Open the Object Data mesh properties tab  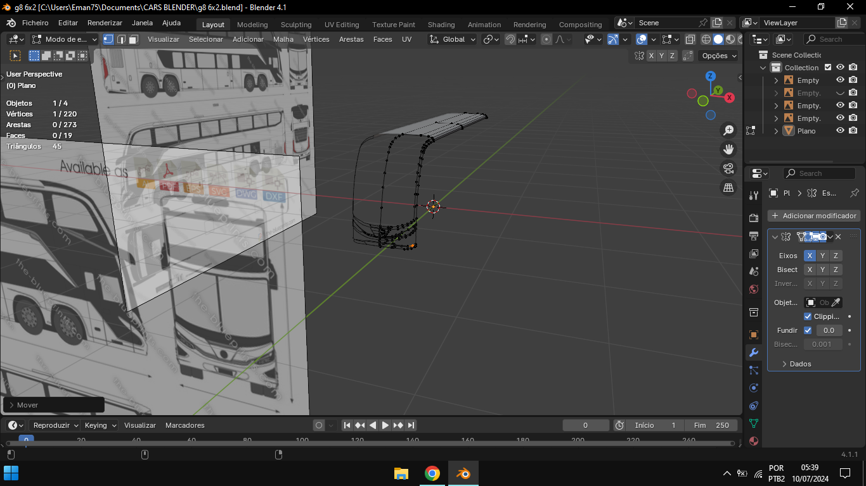[754, 423]
